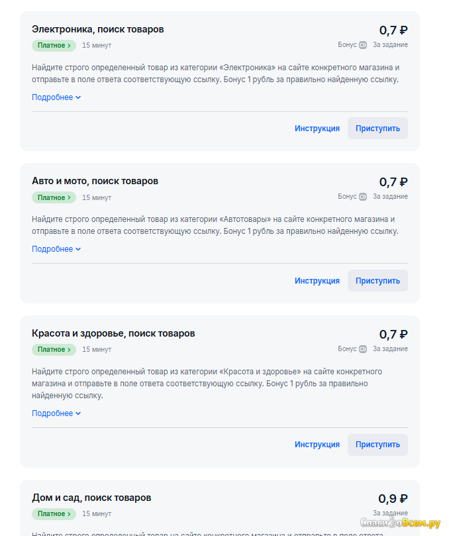Click the bonus coin icon in the Авто и мото card
Viewport: 449px width, 536px height.
pyautogui.click(x=363, y=197)
